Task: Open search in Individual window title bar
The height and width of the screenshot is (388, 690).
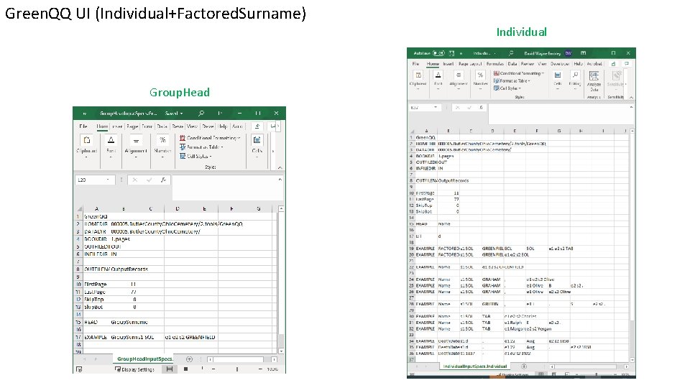Action: coord(511,53)
